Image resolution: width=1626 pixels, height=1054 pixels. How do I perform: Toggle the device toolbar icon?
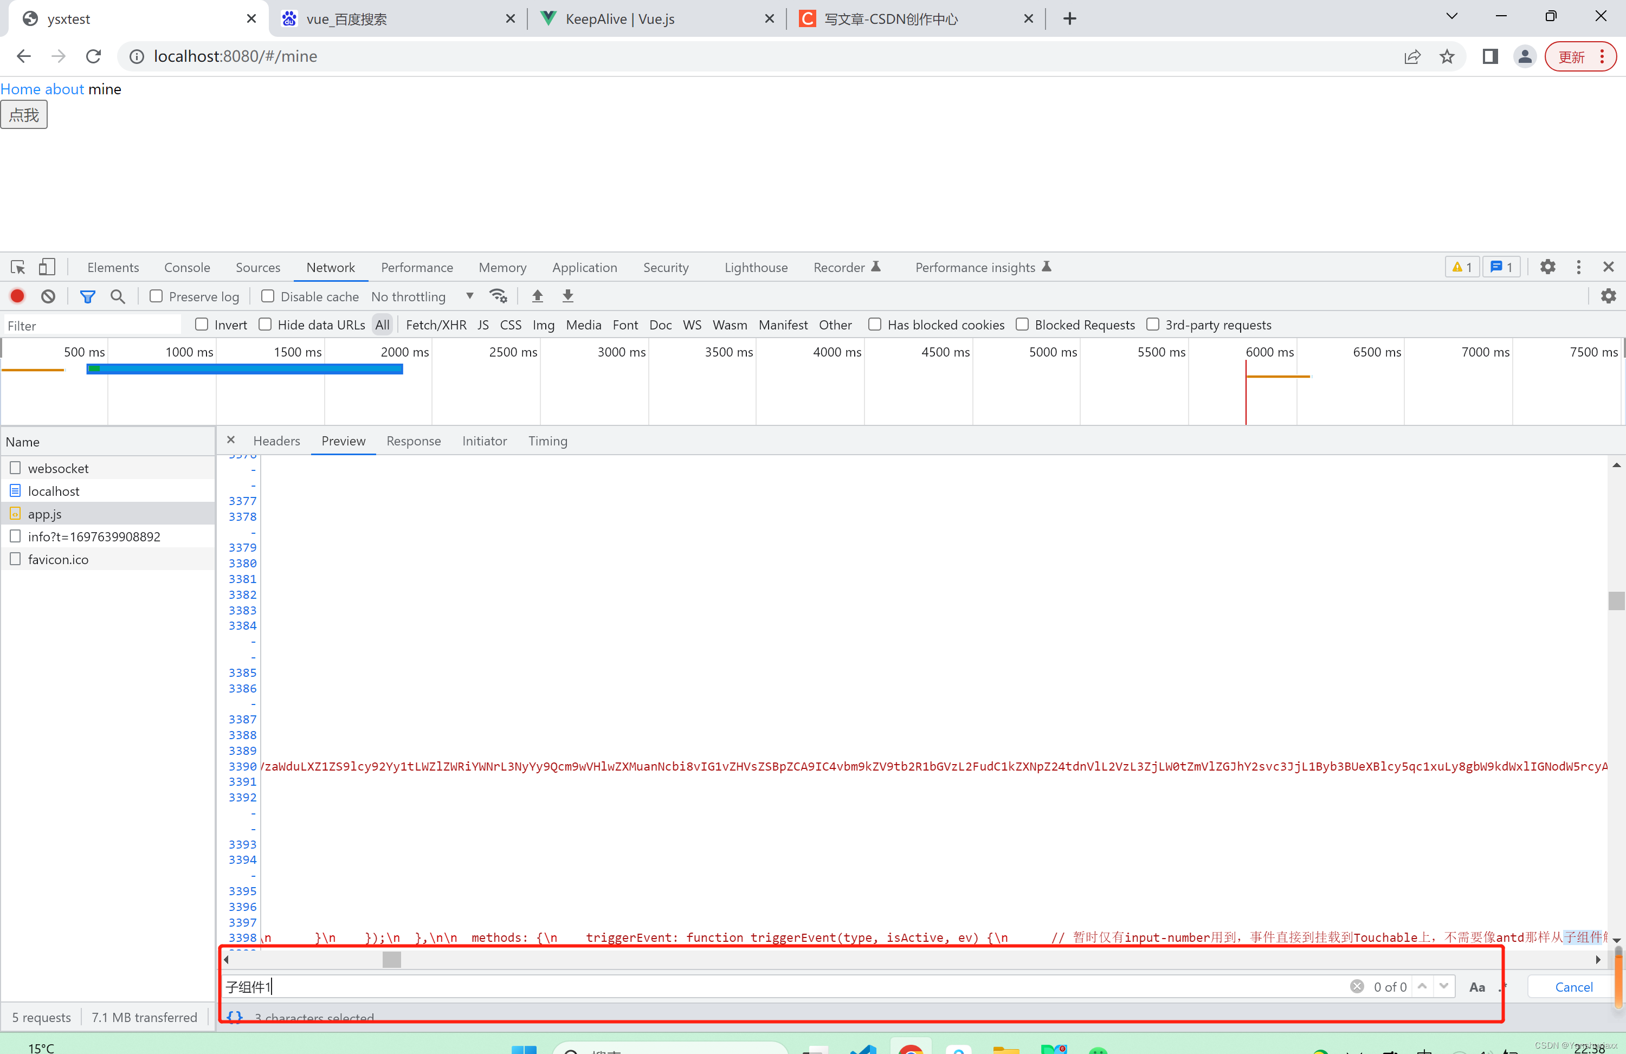coord(47,267)
